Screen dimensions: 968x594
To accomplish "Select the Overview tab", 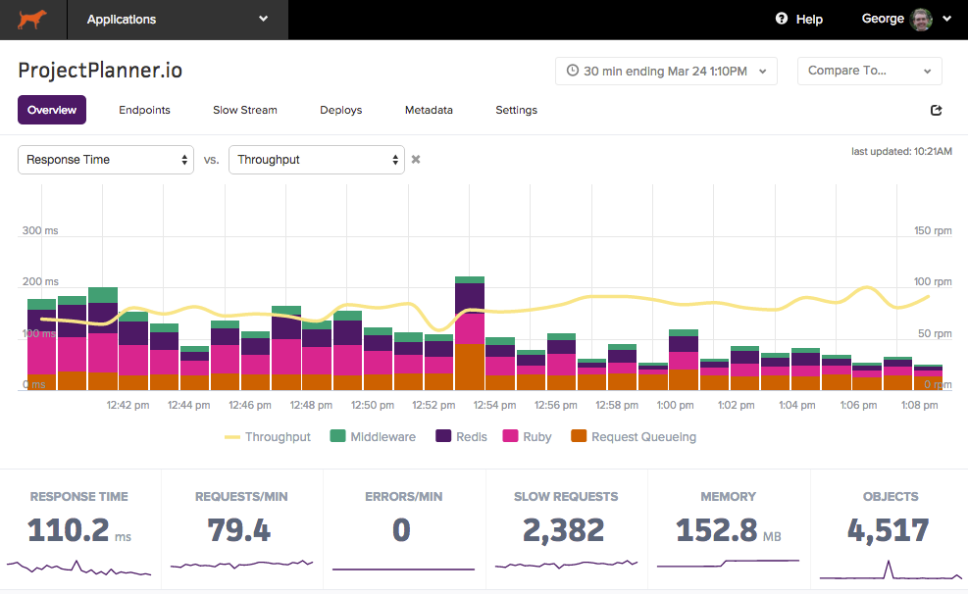I will [52, 110].
